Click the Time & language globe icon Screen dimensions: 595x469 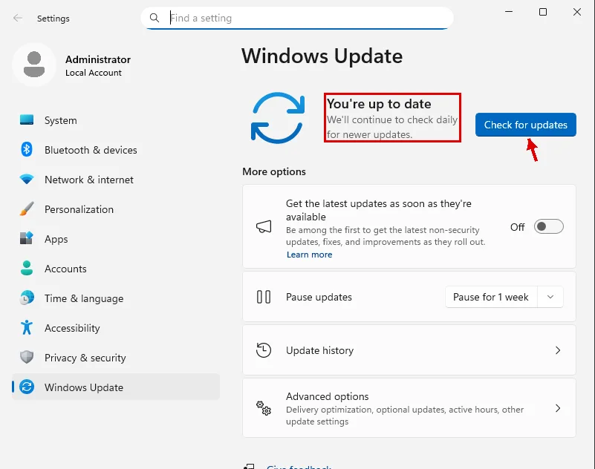click(27, 298)
